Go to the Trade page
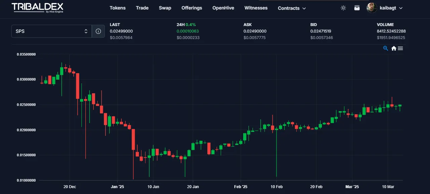The image size is (430, 194). tap(142, 8)
